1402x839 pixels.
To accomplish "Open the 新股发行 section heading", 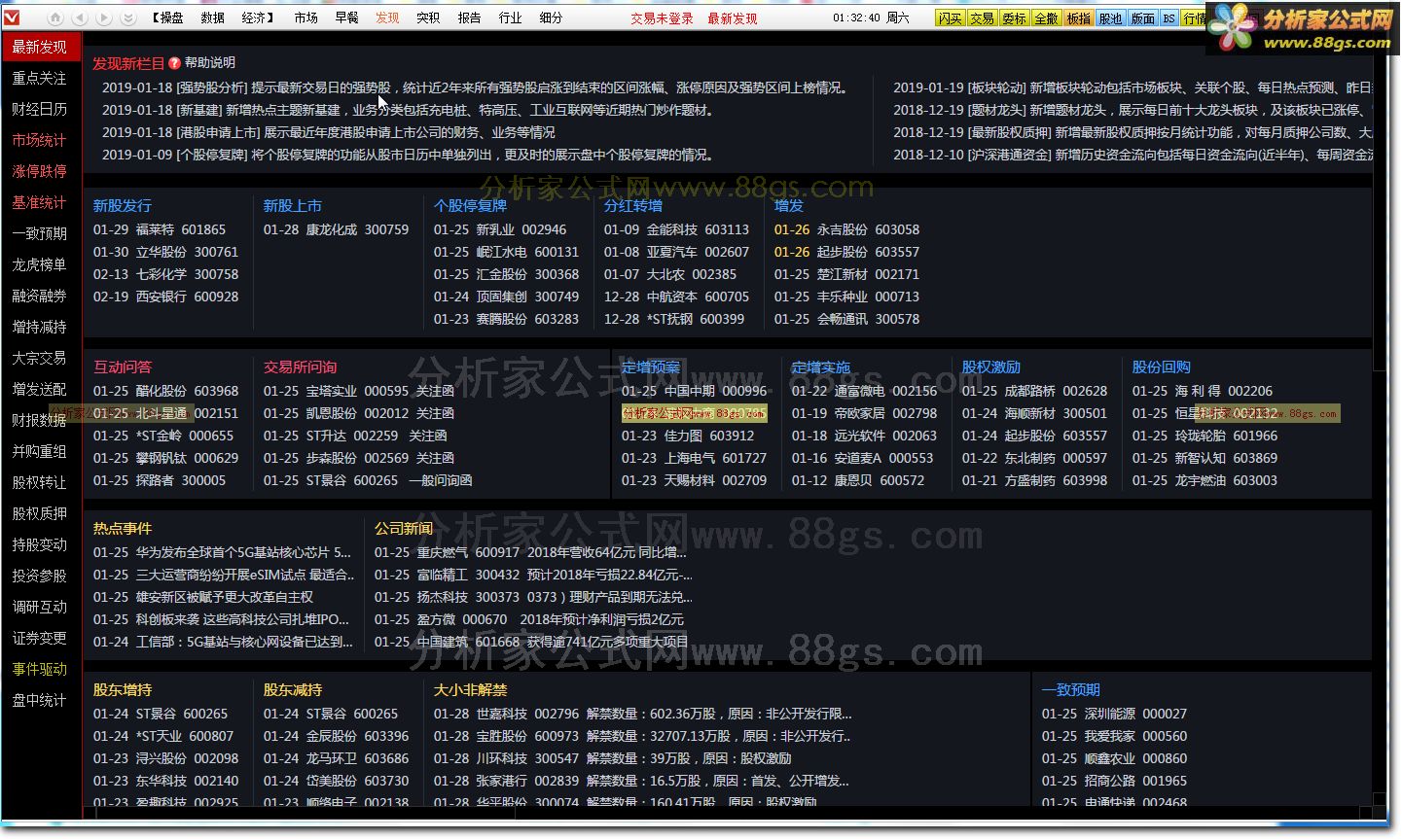I will (x=123, y=206).
